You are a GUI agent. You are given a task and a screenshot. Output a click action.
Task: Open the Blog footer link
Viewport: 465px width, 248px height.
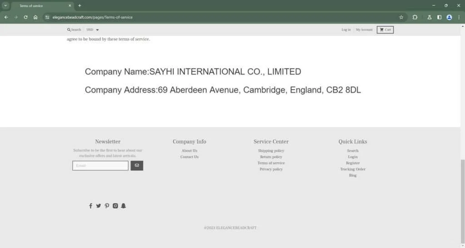352,175
